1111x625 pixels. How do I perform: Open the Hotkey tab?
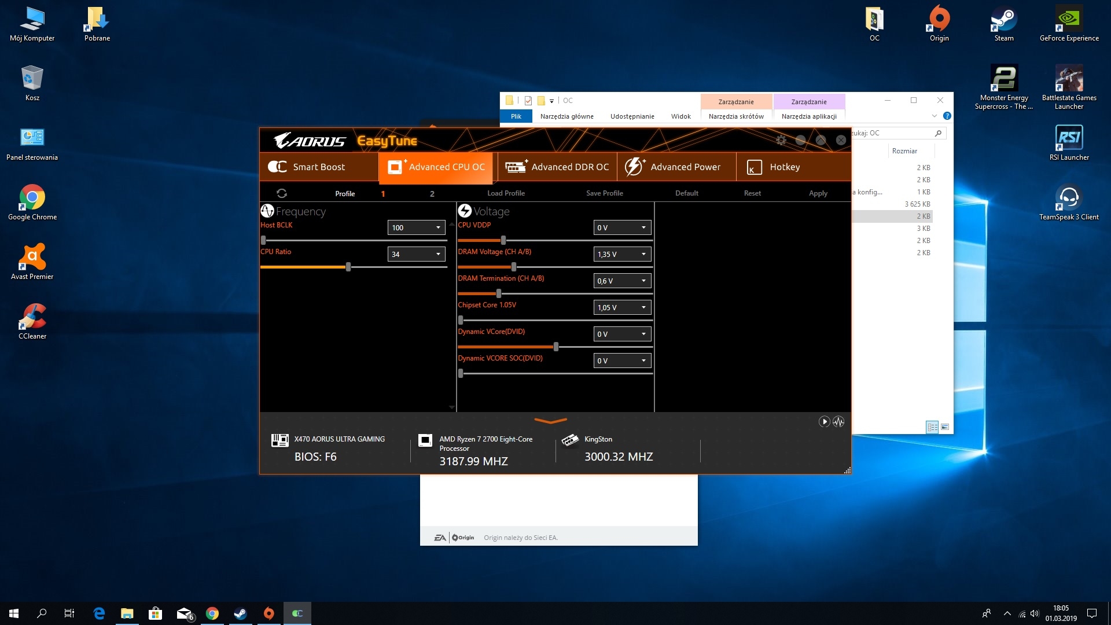tap(793, 167)
